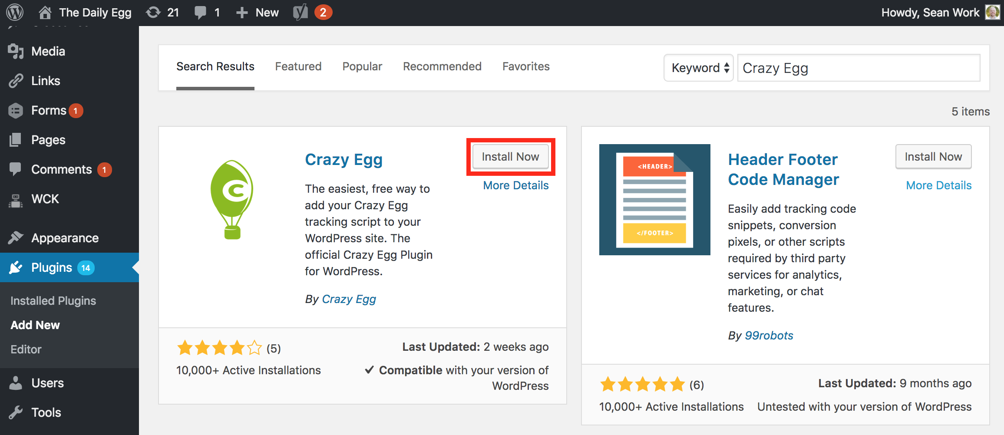Image resolution: width=1004 pixels, height=435 pixels.
Task: Install Header Footer Code Manager now
Action: coord(934,157)
